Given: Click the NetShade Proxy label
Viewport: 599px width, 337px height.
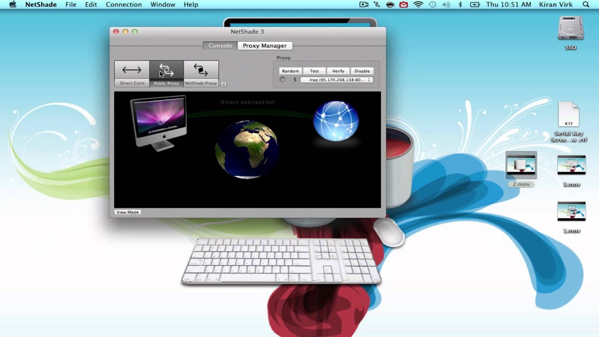Looking at the screenshot, I should coord(201,83).
